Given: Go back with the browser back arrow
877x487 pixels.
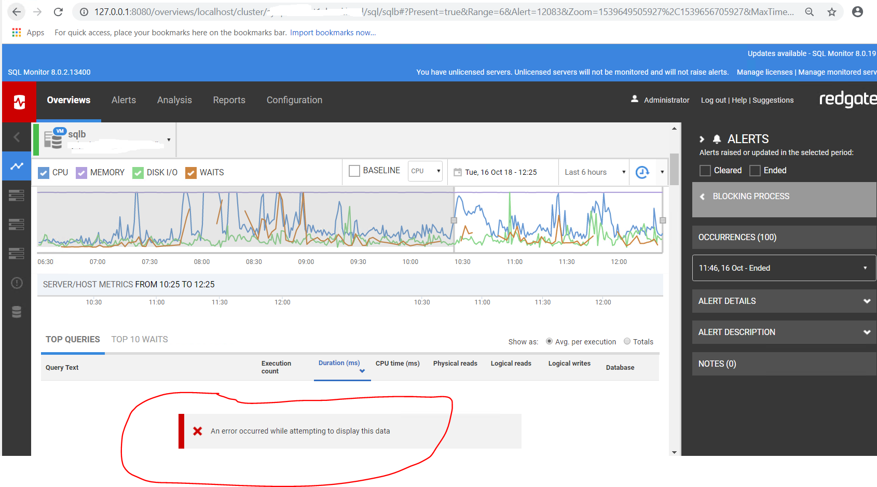Looking at the screenshot, I should point(17,12).
